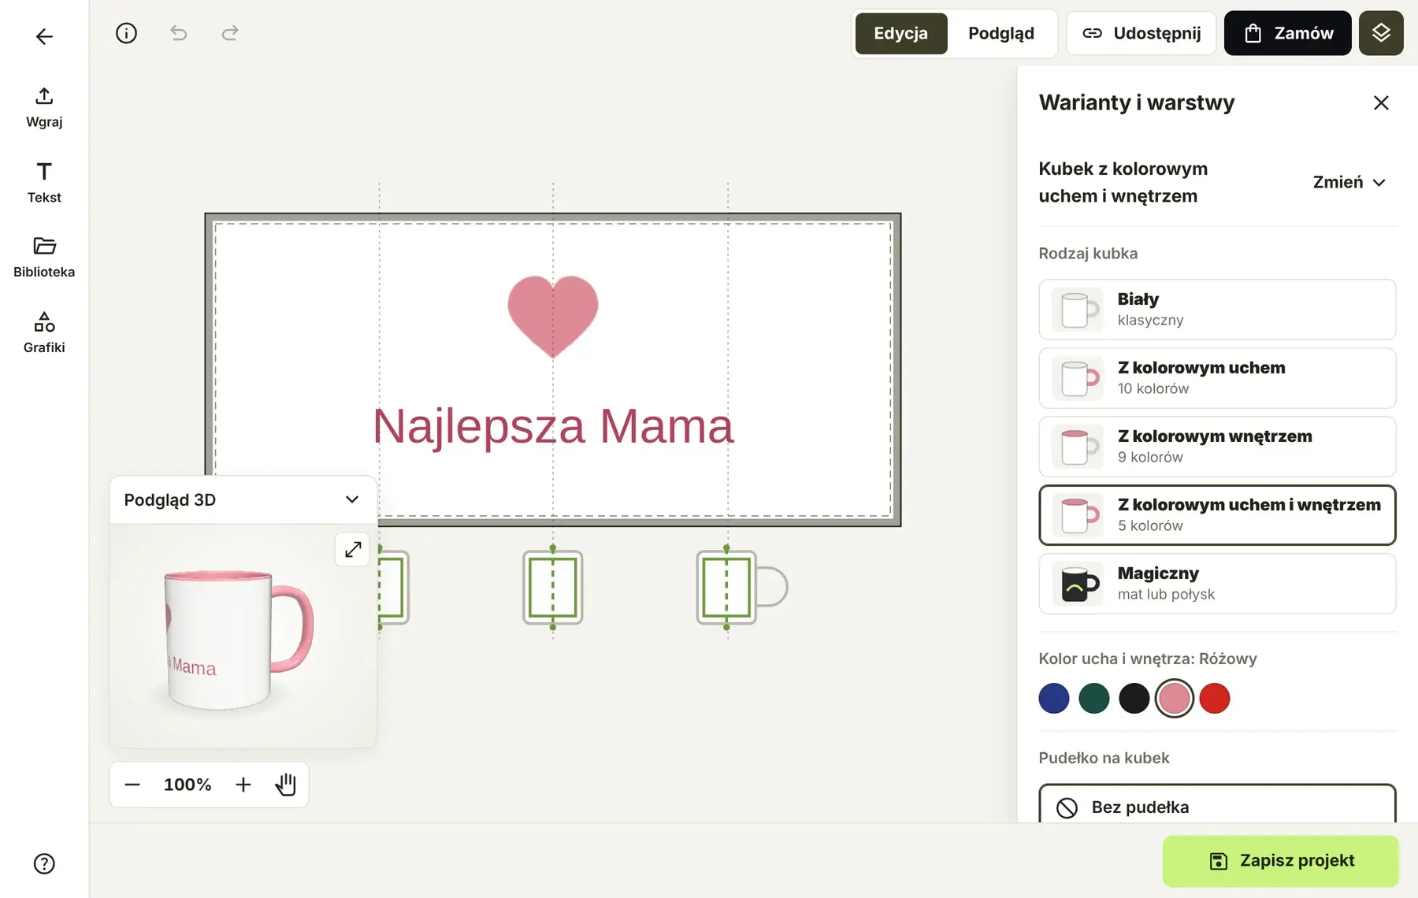Click the Udostępnij share button
The image size is (1418, 898).
coord(1141,33)
